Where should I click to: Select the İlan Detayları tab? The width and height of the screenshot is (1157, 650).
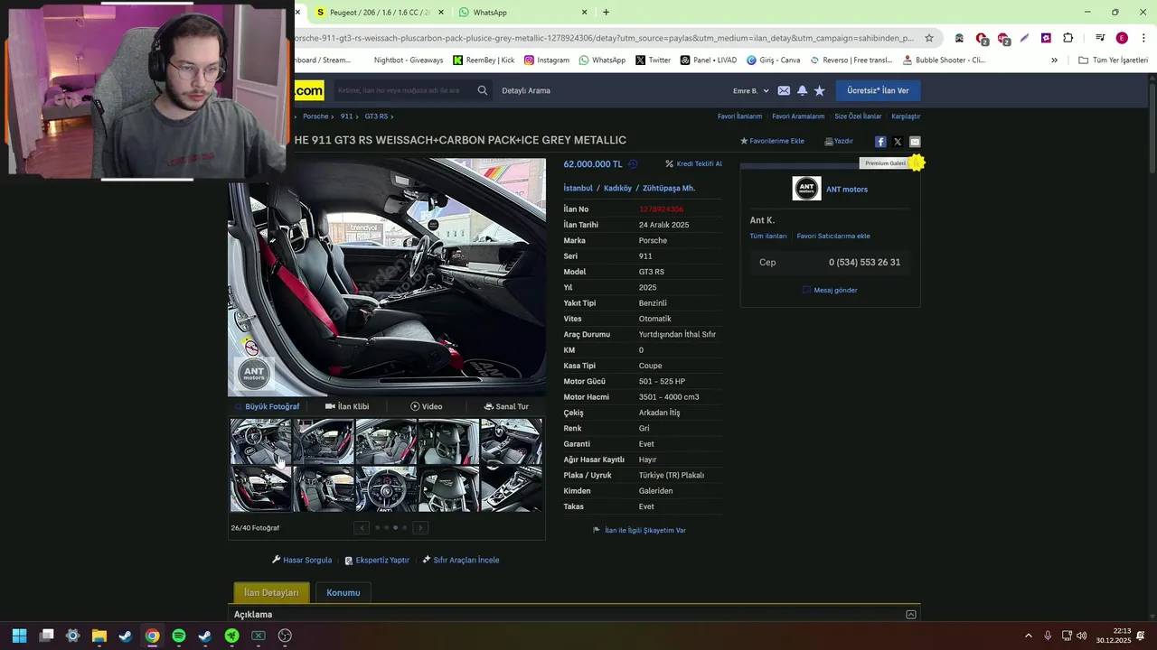pos(271,592)
